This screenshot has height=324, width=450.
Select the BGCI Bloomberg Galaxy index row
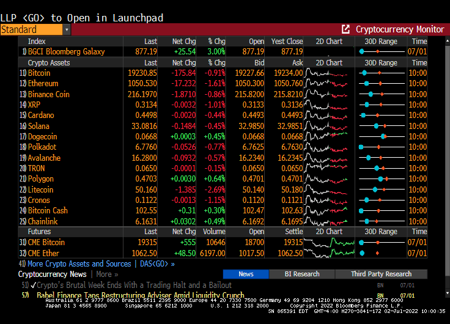pos(66,52)
